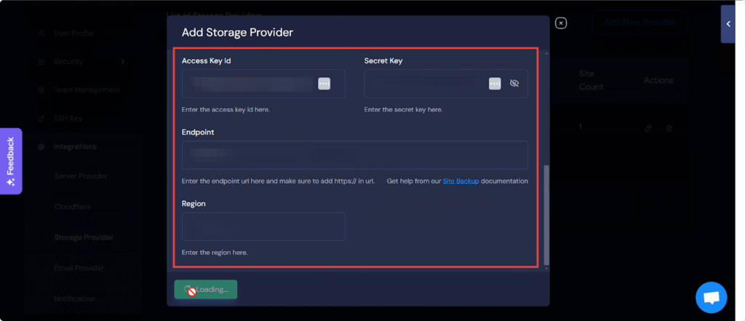
Task: Open the Feedback side tab
Action: click(x=11, y=161)
